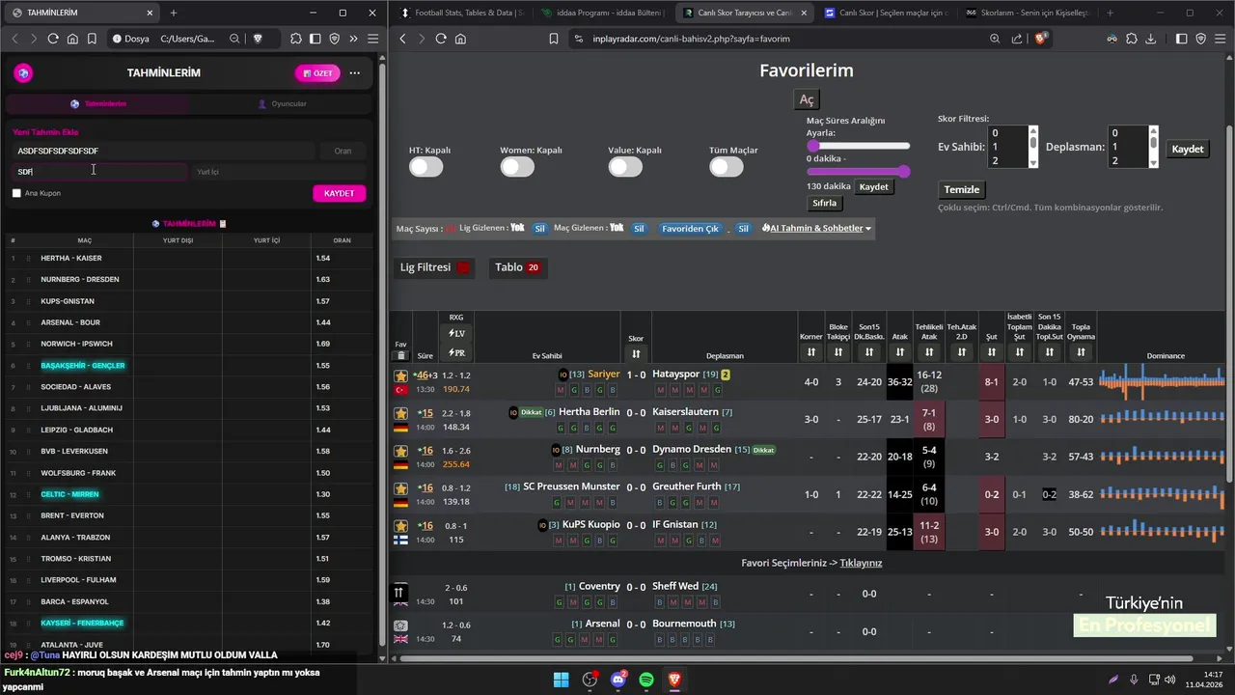Screen dimensions: 1235x695
Task: Click Kaydet button beside score filter
Action: [1188, 149]
